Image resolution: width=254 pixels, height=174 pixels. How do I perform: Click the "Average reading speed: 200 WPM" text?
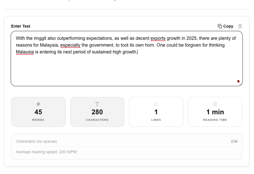(46, 152)
